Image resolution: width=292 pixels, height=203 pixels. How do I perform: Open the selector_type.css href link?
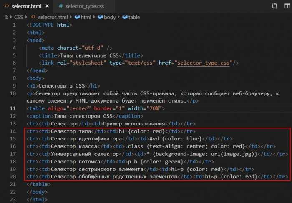[x=204, y=63]
